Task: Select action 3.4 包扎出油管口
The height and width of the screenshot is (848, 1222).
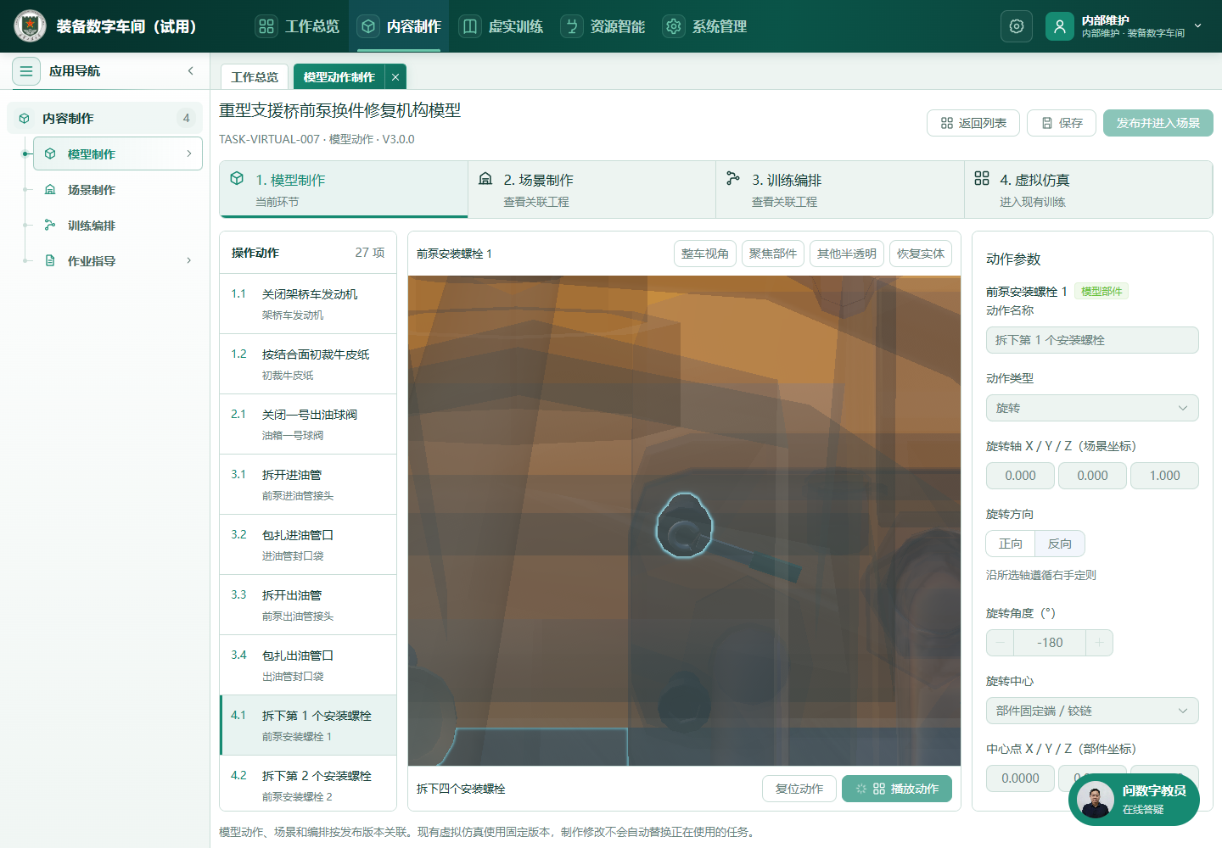Action: tap(308, 665)
